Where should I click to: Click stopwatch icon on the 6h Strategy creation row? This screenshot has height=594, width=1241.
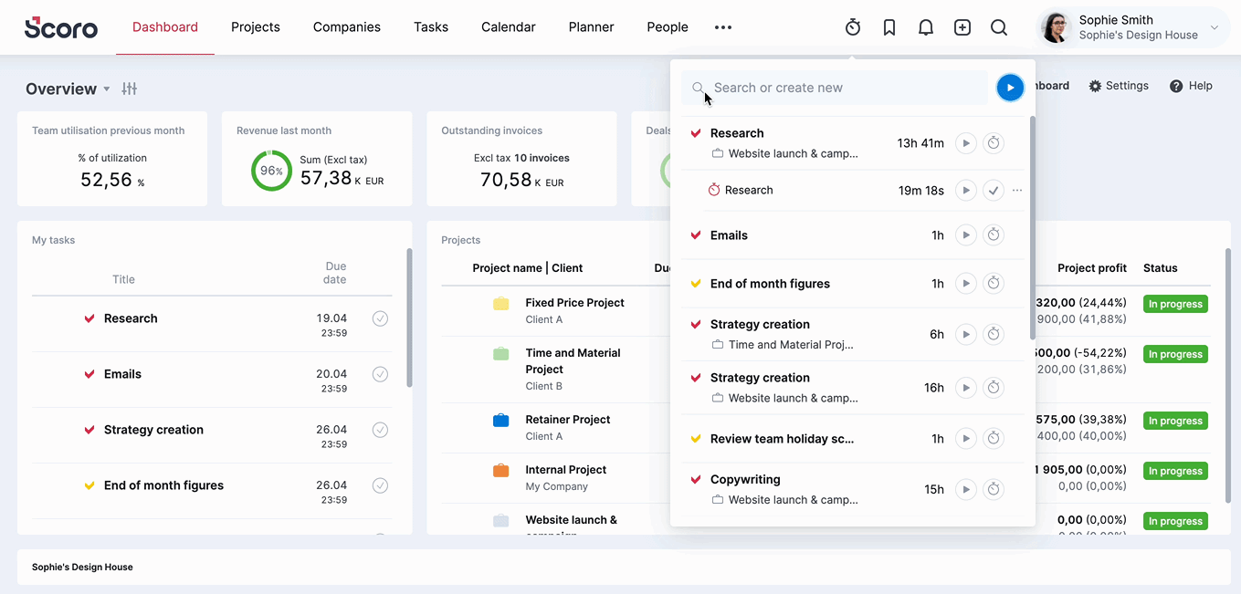pos(994,335)
